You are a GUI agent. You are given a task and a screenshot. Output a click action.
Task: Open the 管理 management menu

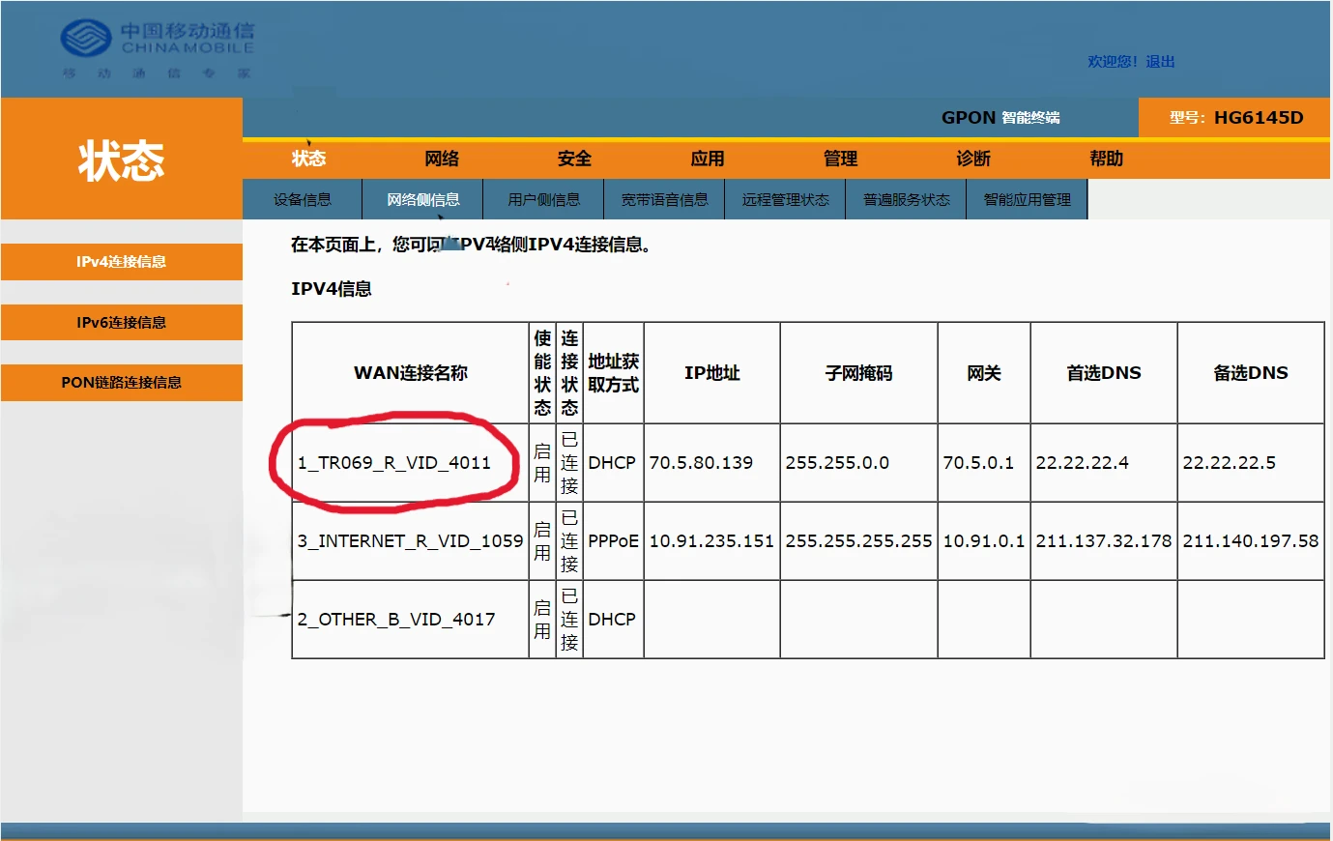[x=841, y=158]
